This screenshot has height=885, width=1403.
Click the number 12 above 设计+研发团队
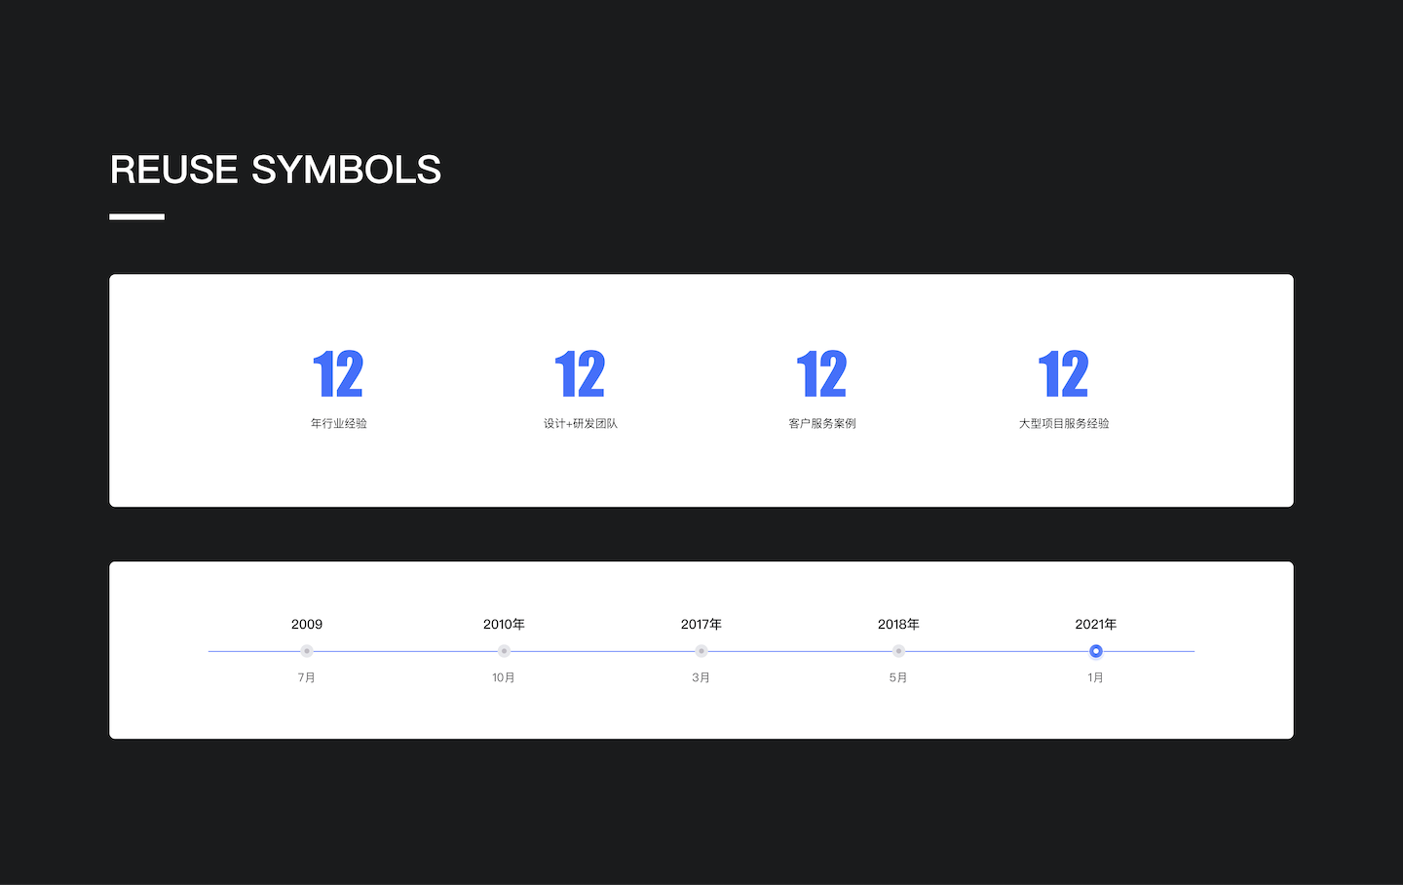coord(580,374)
